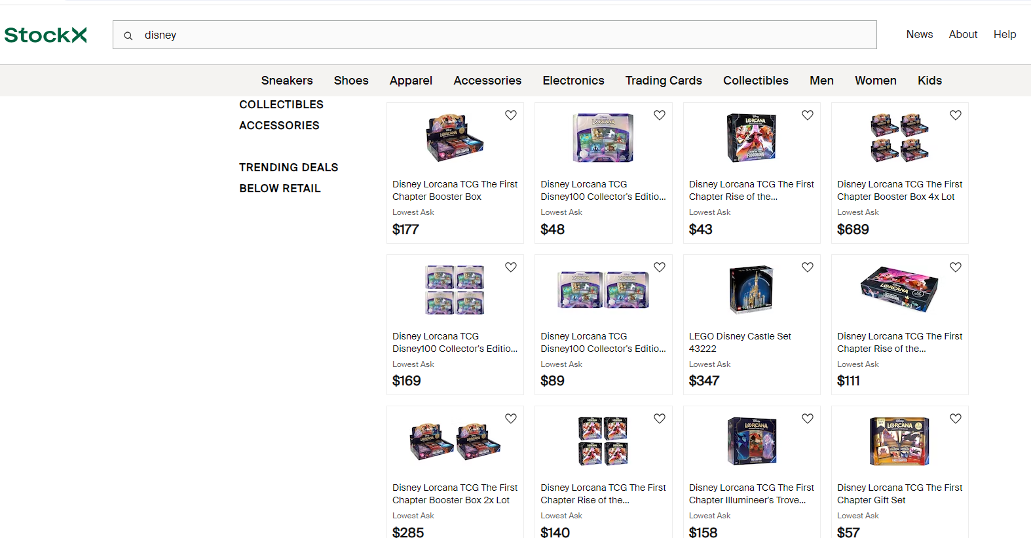Select Collectibles in the top navigation bar
Viewport: 1031px width, 538px height.
tap(756, 81)
